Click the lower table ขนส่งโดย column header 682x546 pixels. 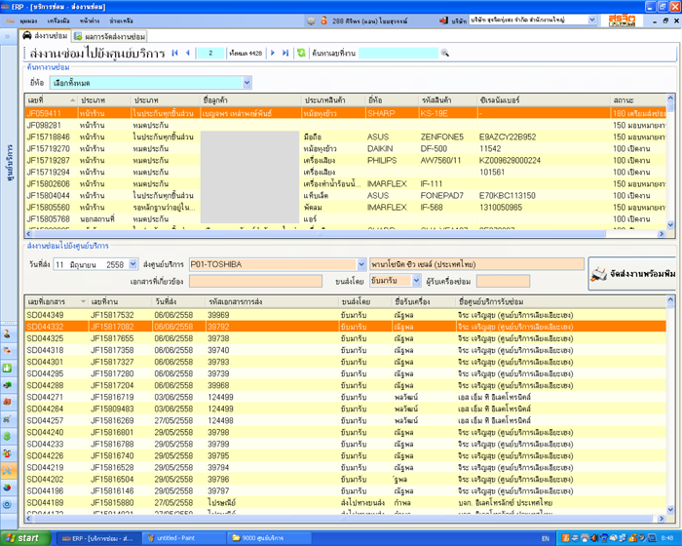tap(365, 301)
